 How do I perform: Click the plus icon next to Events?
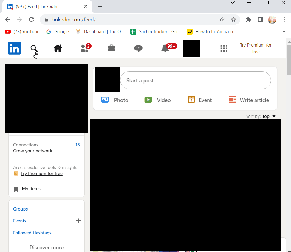point(78,221)
